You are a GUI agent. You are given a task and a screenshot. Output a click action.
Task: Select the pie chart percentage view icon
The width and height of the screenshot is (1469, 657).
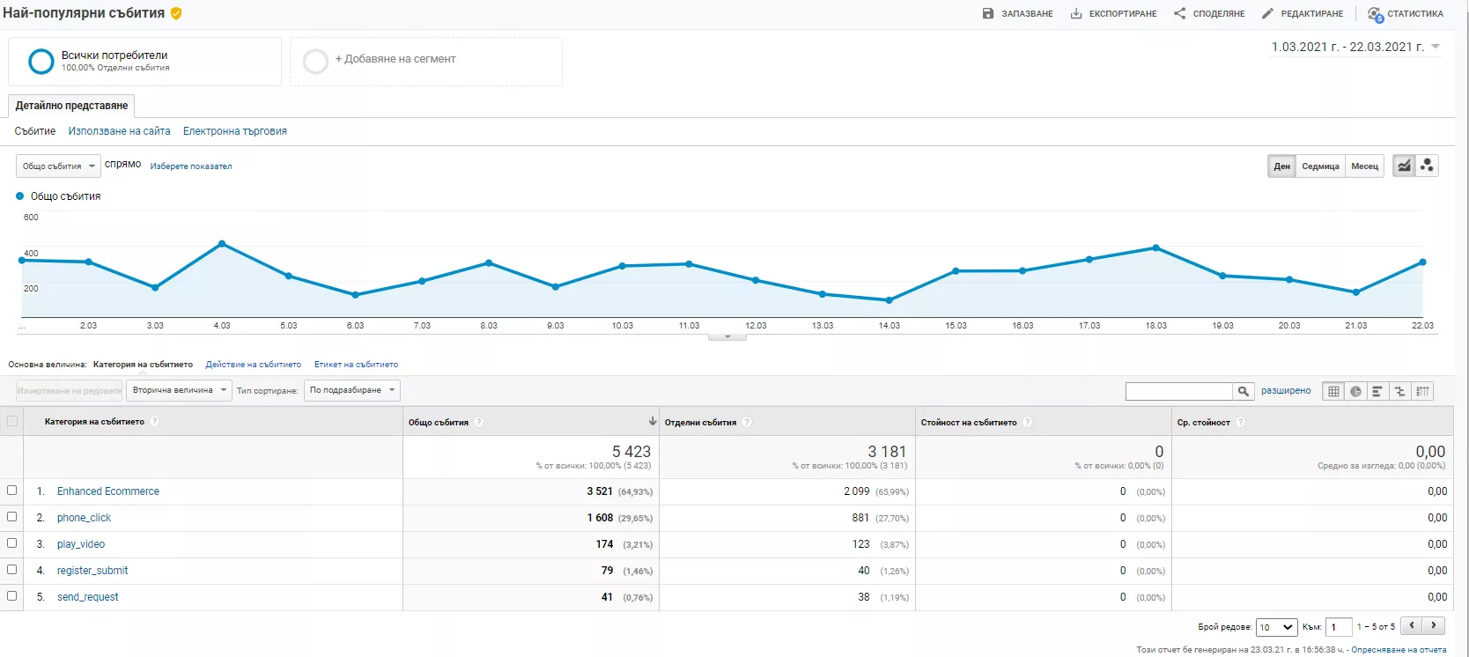pyautogui.click(x=1355, y=391)
